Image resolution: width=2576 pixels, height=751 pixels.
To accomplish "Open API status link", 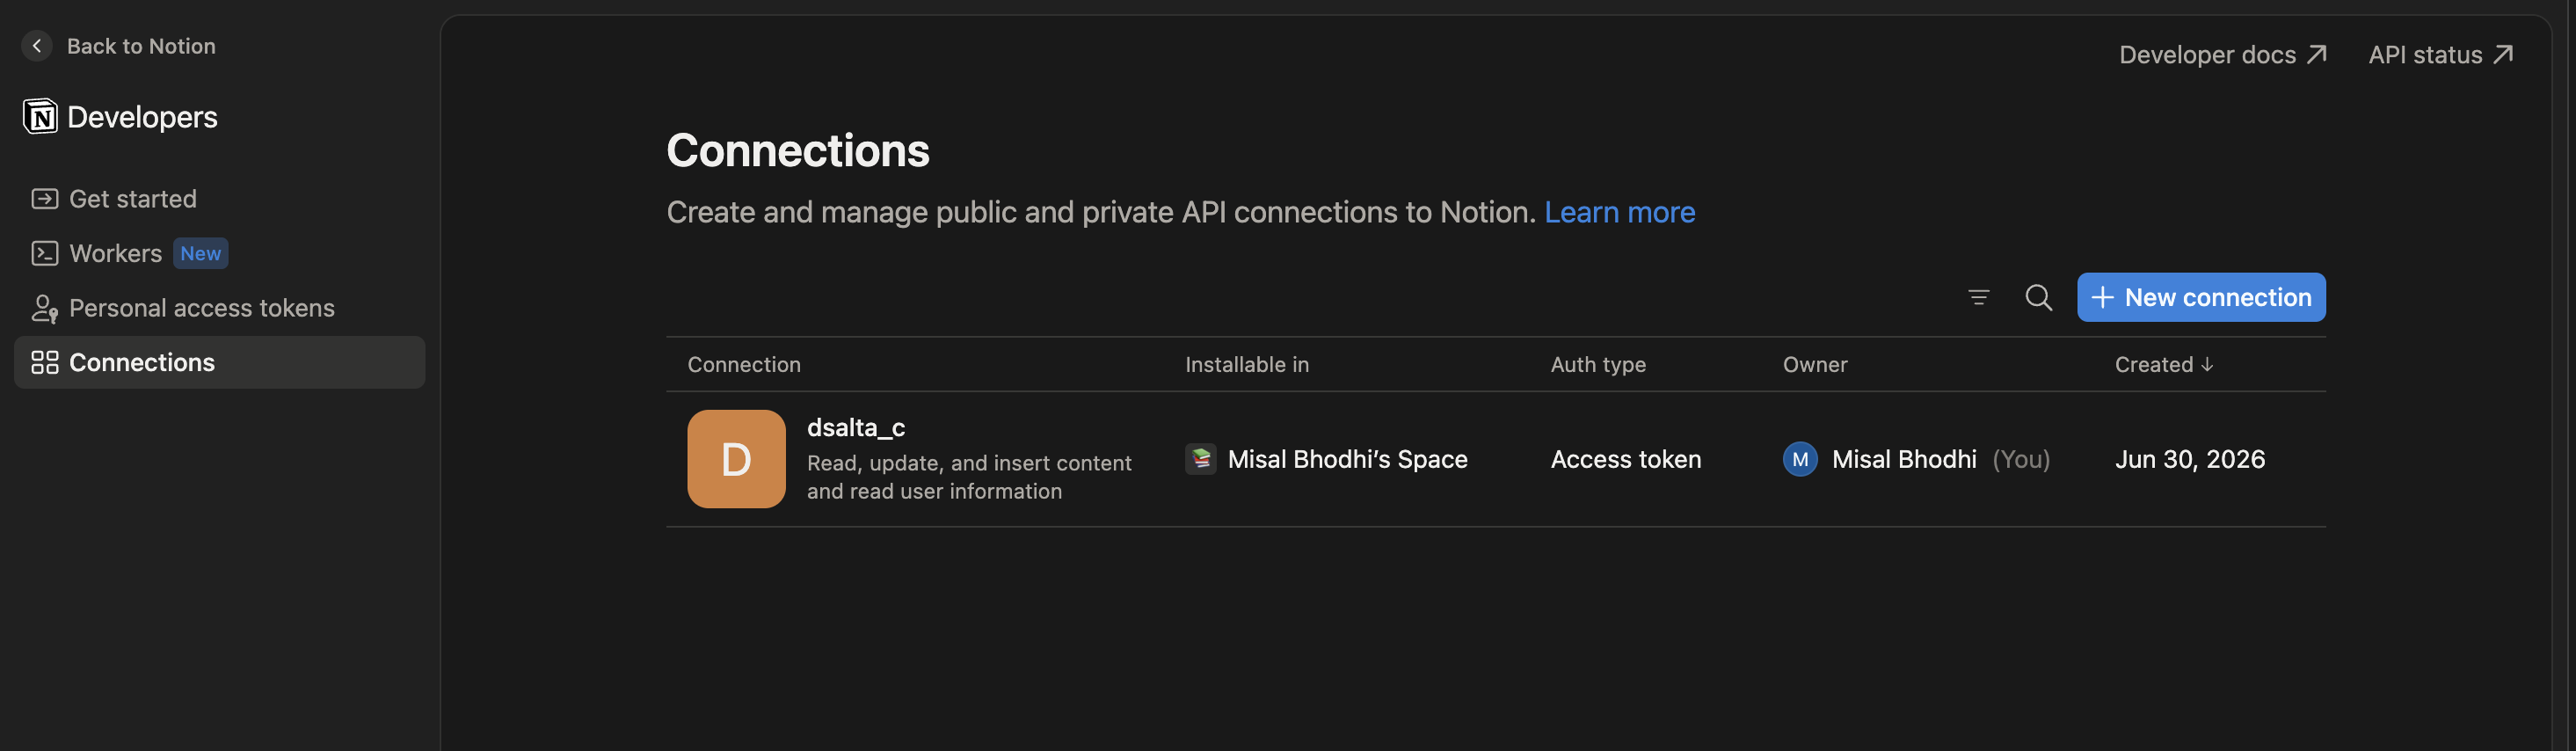I will (x=2440, y=55).
